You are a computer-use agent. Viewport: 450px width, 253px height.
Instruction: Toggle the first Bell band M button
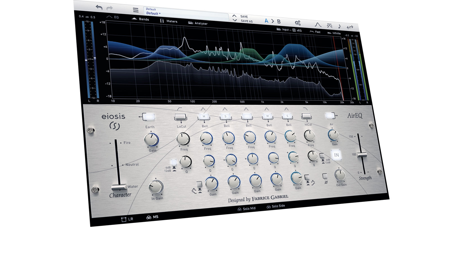pyautogui.click(x=204, y=117)
